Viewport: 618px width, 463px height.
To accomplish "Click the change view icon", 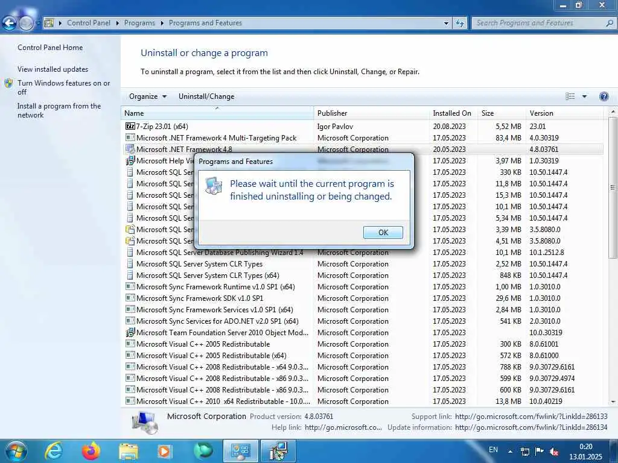I will 570,96.
